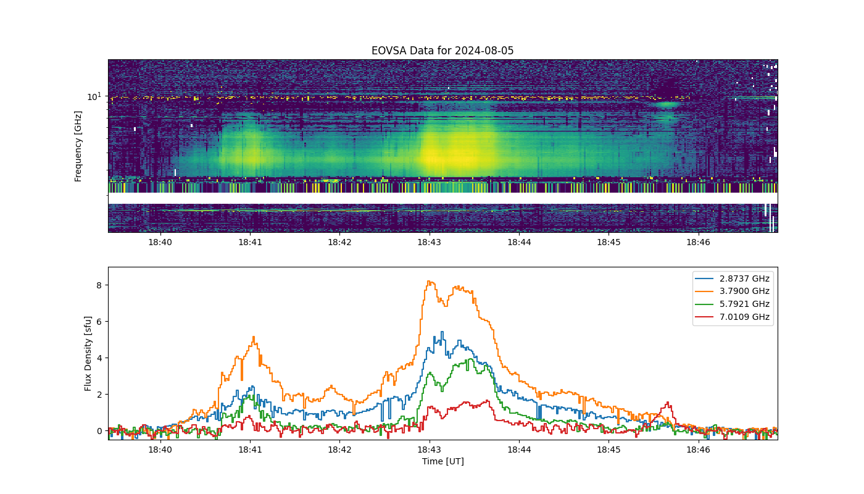Click the blue line swatch in legend
This screenshot has width=864, height=494.
[706, 278]
